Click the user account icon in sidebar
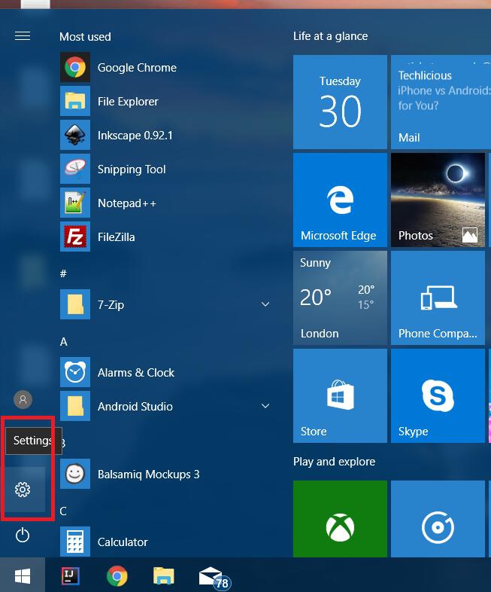491x592 pixels. [23, 399]
